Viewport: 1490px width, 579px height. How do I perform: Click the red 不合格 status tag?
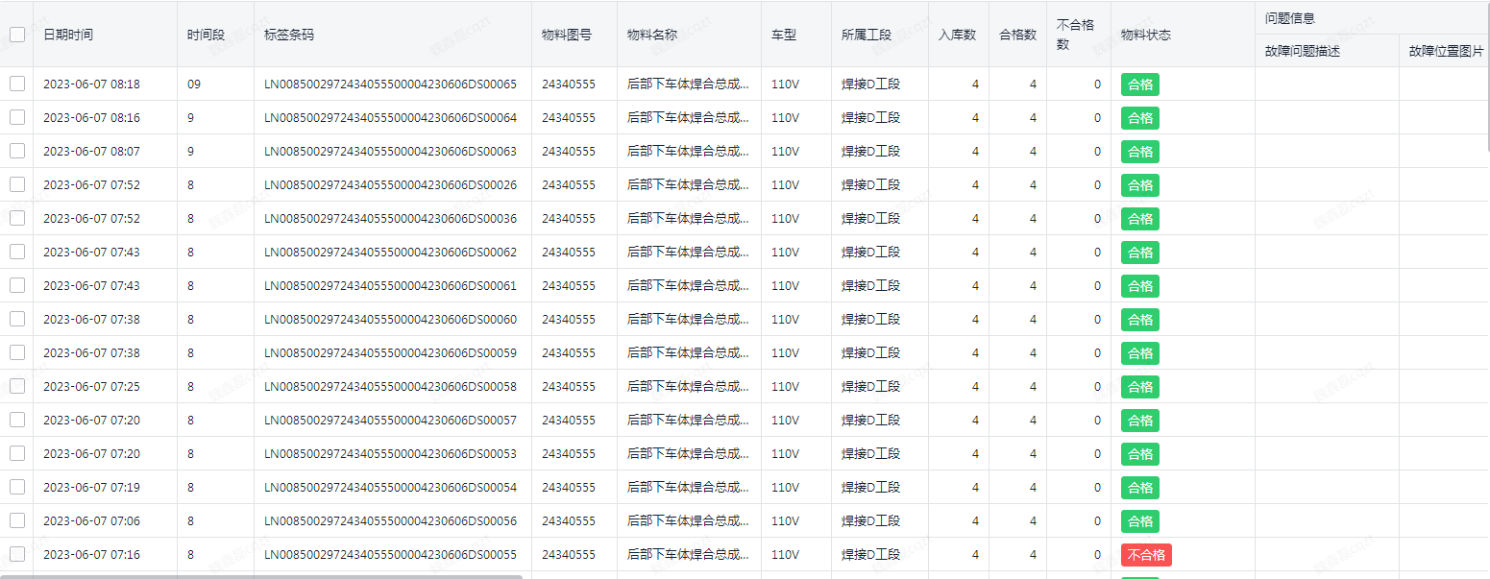(1145, 555)
